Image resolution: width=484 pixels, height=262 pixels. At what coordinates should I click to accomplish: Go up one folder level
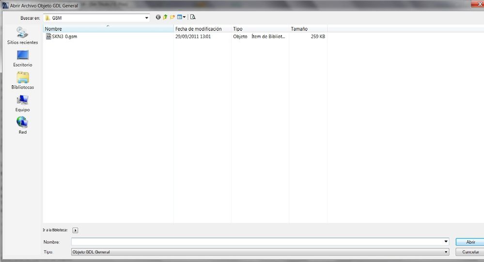coord(165,17)
